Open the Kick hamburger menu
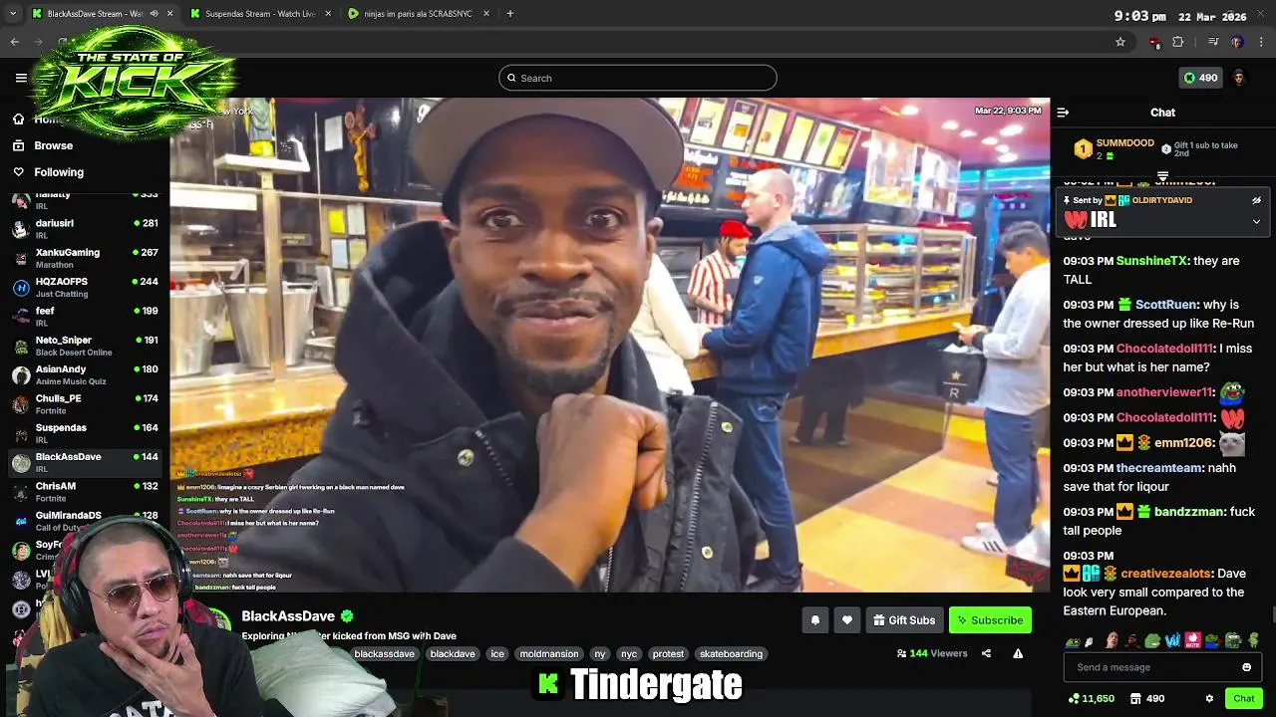Image resolution: width=1276 pixels, height=717 pixels. coord(21,78)
